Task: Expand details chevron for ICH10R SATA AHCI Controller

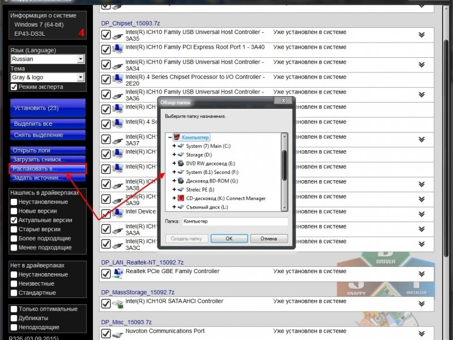Action: [421, 304]
